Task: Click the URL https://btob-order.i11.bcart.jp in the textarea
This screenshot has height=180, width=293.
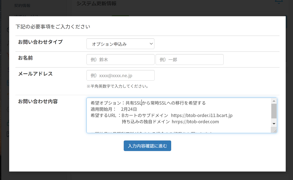Action: pyautogui.click(x=202, y=115)
